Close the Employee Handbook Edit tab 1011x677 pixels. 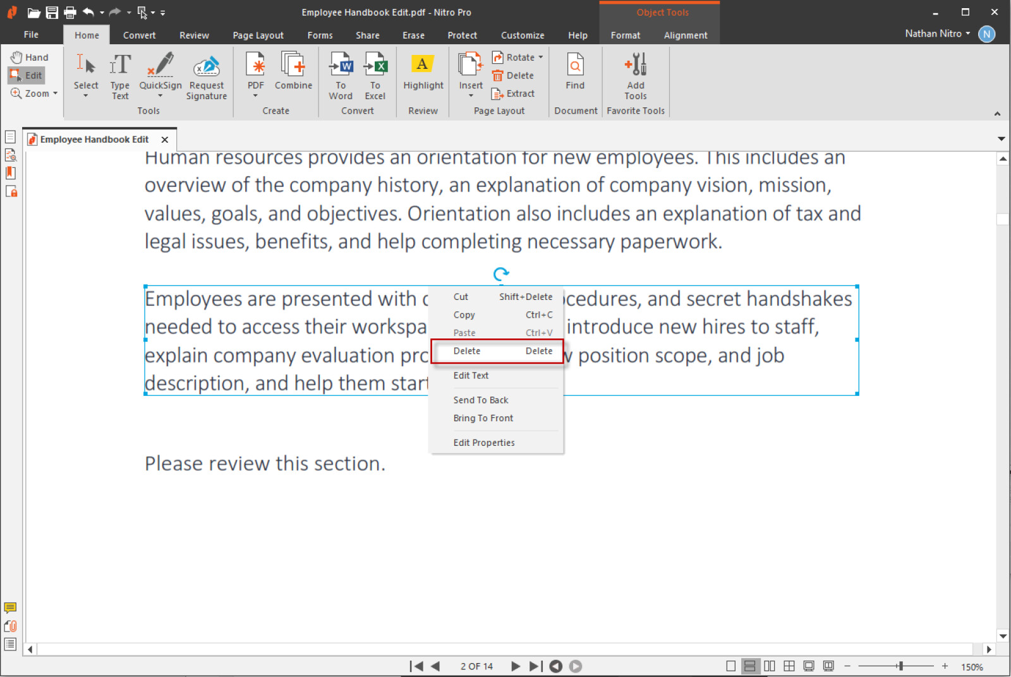pyautogui.click(x=164, y=139)
